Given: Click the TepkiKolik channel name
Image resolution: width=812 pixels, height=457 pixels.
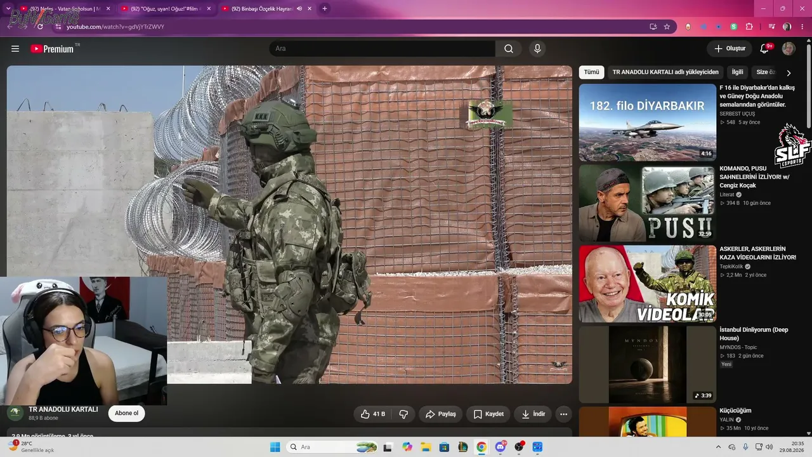Looking at the screenshot, I should 731,267.
